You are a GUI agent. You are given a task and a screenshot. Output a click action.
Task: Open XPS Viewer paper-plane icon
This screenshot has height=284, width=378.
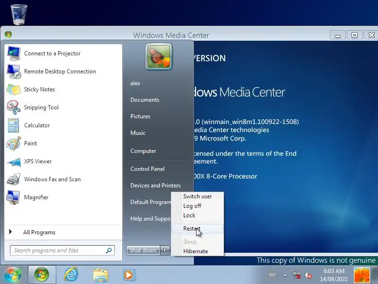(x=14, y=162)
